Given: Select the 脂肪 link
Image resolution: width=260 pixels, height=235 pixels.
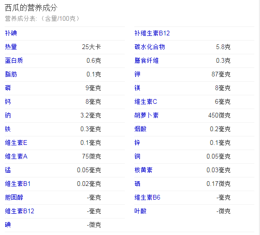Looking at the screenshot, I should tap(11, 74).
